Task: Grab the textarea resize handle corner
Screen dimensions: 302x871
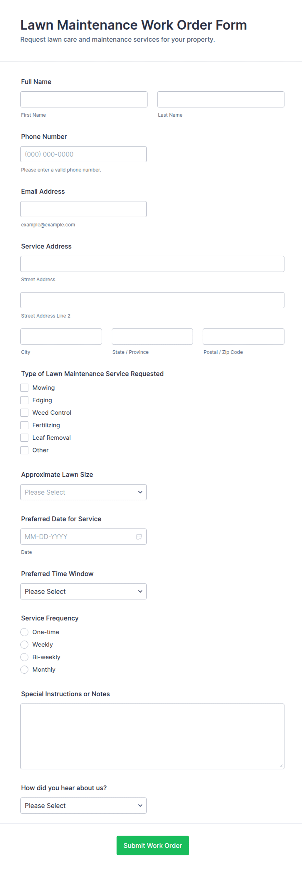Action: tap(281, 766)
